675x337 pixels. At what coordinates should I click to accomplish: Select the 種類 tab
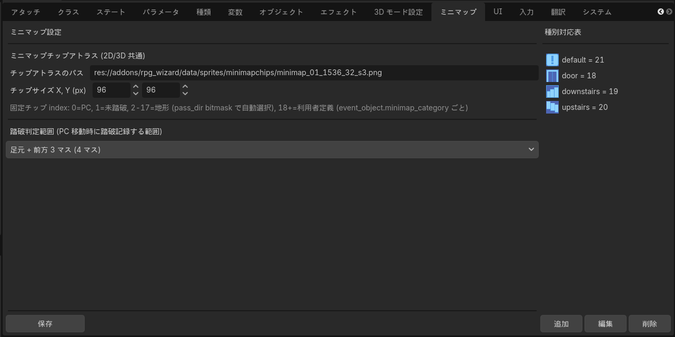204,12
